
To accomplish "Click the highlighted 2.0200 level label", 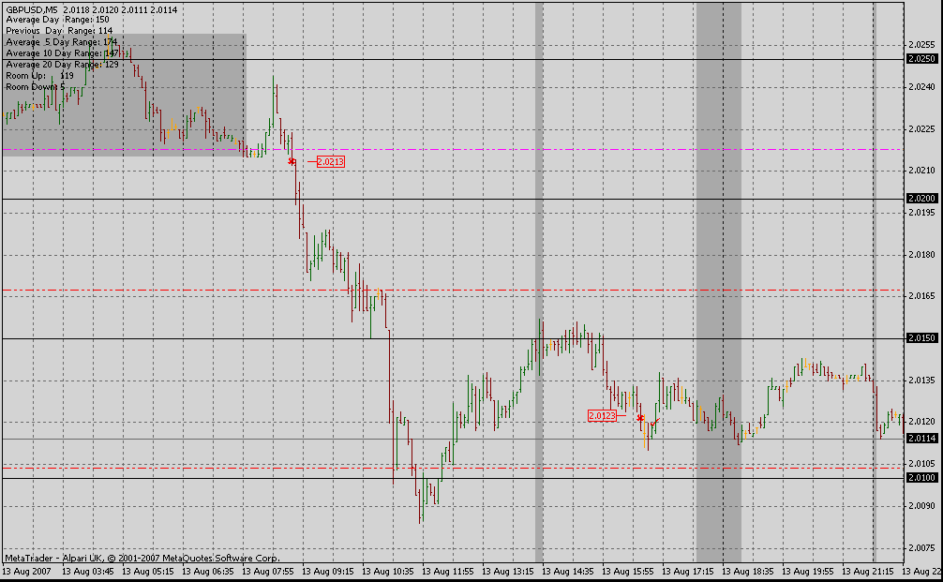I will click(921, 199).
